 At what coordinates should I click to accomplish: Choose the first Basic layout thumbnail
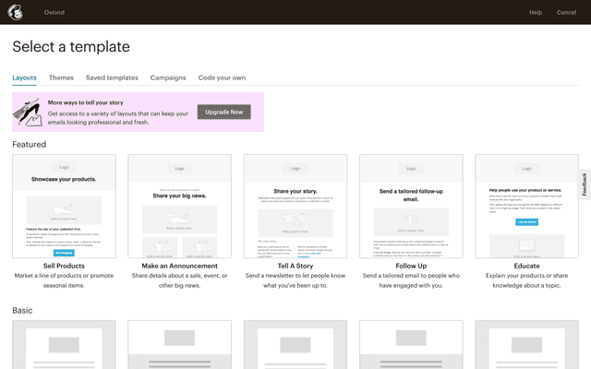pos(64,344)
